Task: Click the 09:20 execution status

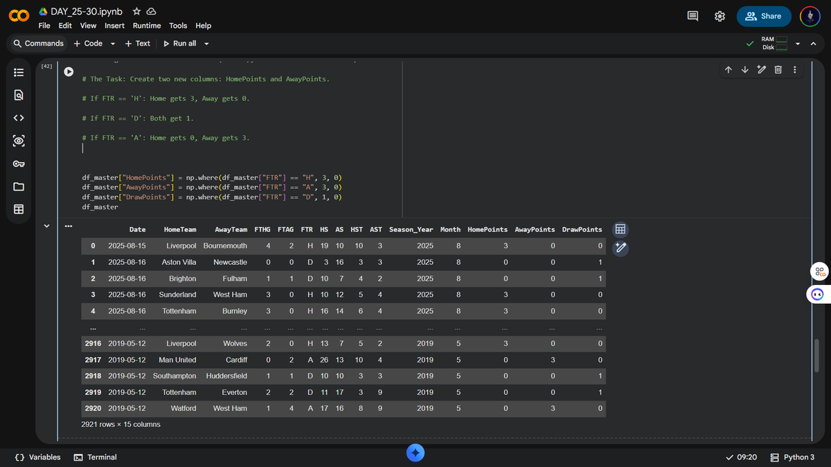Action: pyautogui.click(x=741, y=457)
